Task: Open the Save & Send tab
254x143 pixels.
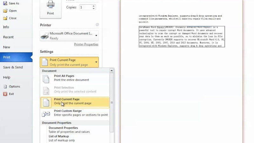Action: point(16,67)
